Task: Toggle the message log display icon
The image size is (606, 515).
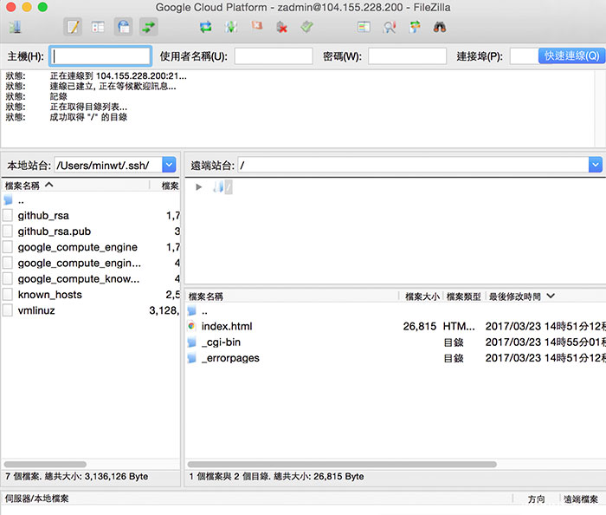Action: (x=73, y=27)
